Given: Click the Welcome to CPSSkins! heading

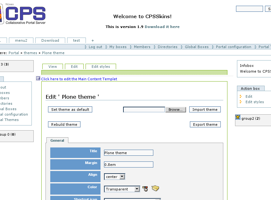Looking at the screenshot, I should (x=142, y=17).
